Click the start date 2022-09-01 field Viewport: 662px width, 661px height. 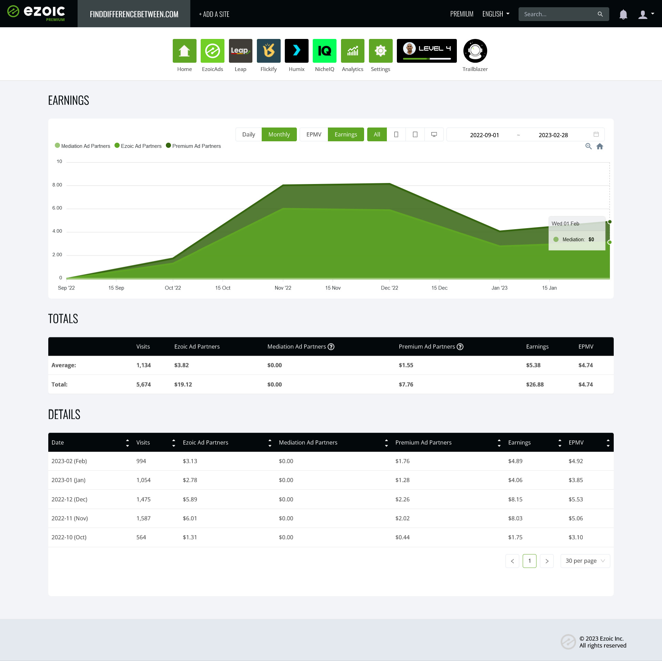pos(484,135)
